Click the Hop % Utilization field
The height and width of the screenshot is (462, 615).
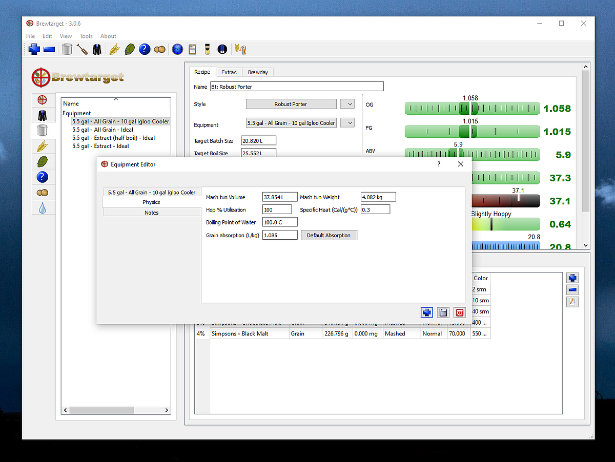pyautogui.click(x=277, y=209)
